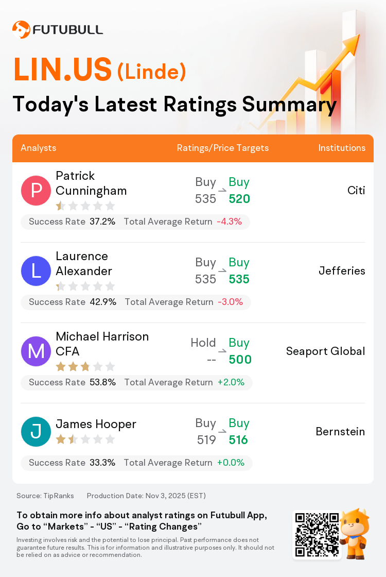Screen dimensions: 386x577
Task: Click the Institutions column header
Action: point(342,148)
